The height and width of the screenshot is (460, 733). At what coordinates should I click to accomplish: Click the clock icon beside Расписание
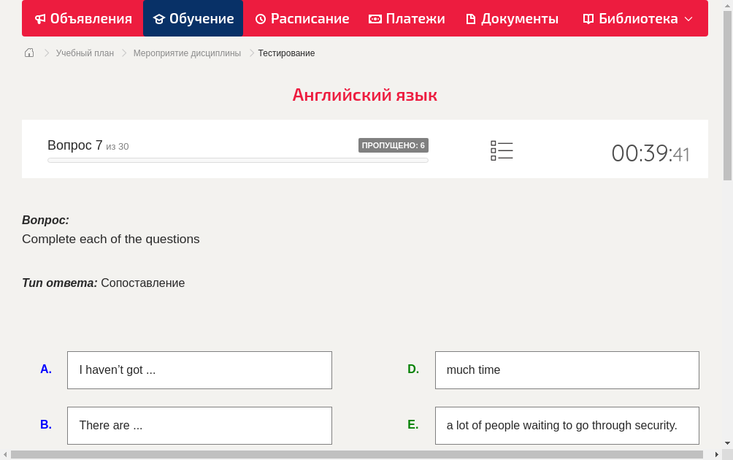click(x=259, y=18)
